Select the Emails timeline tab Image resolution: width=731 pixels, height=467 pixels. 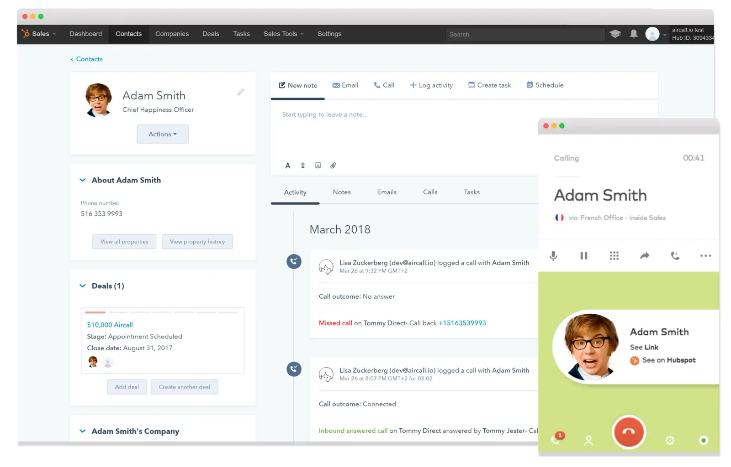pos(387,192)
